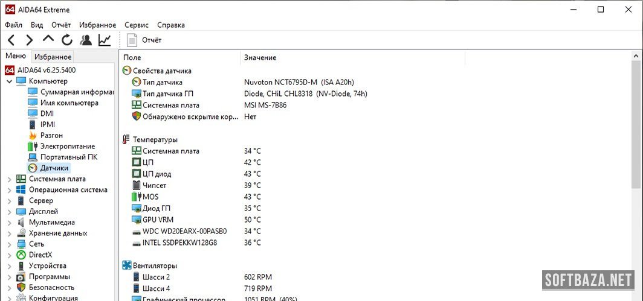Refresh the sensor data with the Refresh icon
The image size is (643, 301).
pyautogui.click(x=66, y=40)
